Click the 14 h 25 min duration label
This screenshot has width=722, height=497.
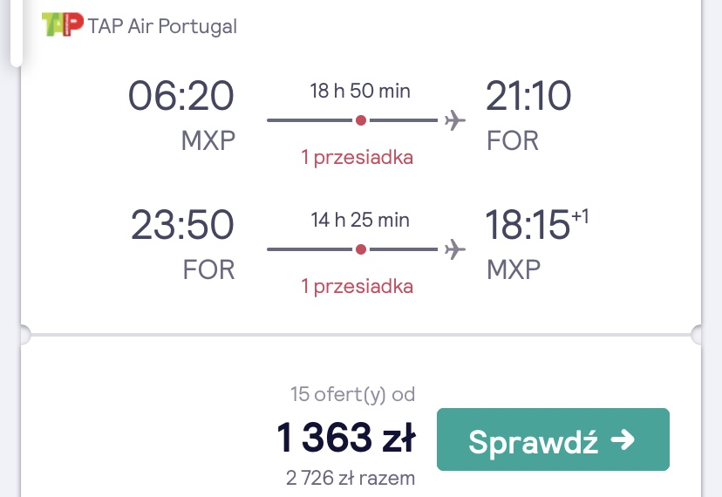click(x=360, y=220)
